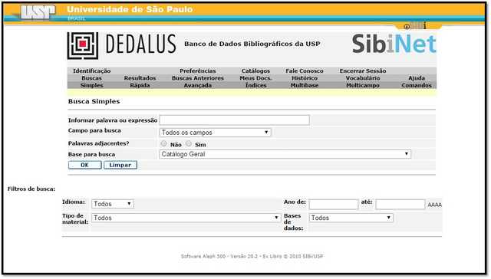Image resolution: width=491 pixels, height=279 pixels.
Task: Click the Busca Simples heading
Action: tap(94, 101)
